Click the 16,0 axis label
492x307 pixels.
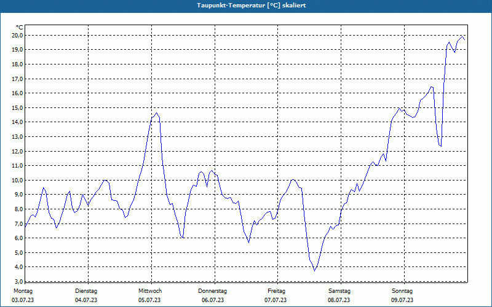tap(17, 93)
